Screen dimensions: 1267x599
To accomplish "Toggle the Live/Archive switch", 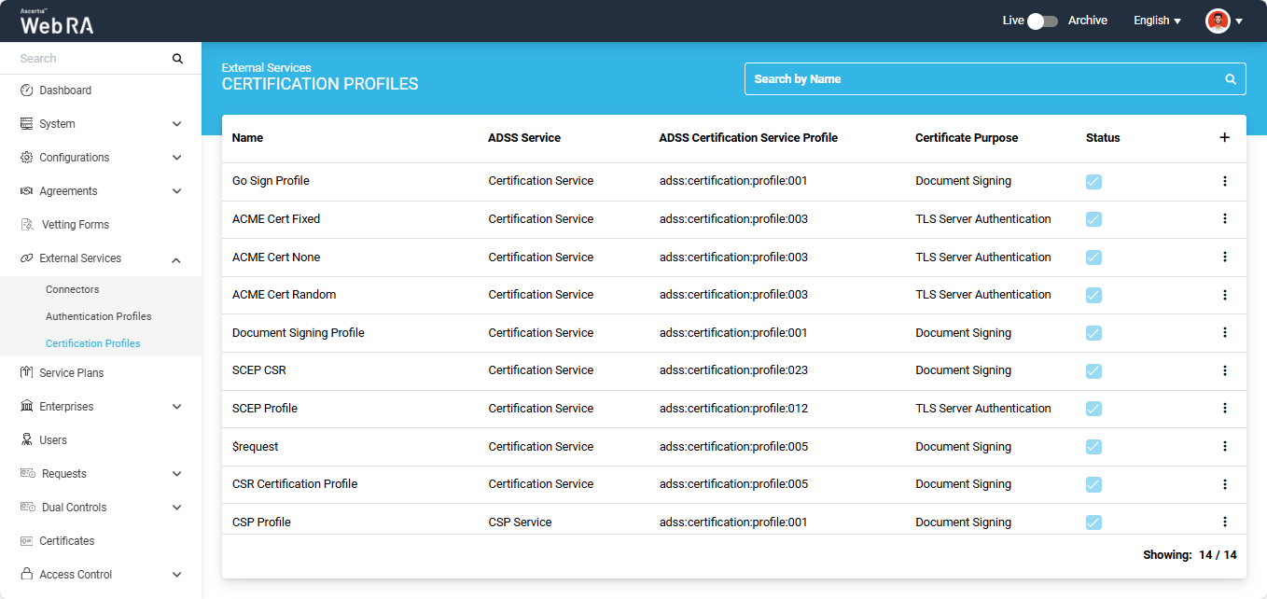I will click(x=1041, y=21).
